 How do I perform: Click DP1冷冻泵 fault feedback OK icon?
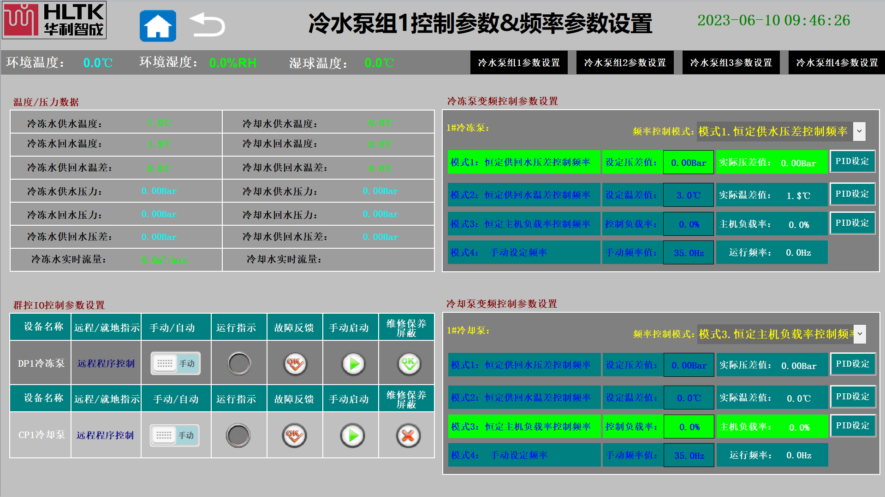point(295,364)
